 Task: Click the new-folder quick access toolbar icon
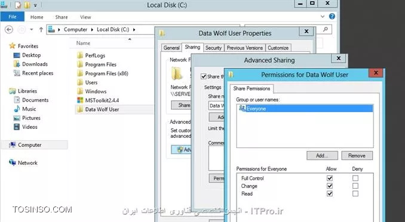27,5
